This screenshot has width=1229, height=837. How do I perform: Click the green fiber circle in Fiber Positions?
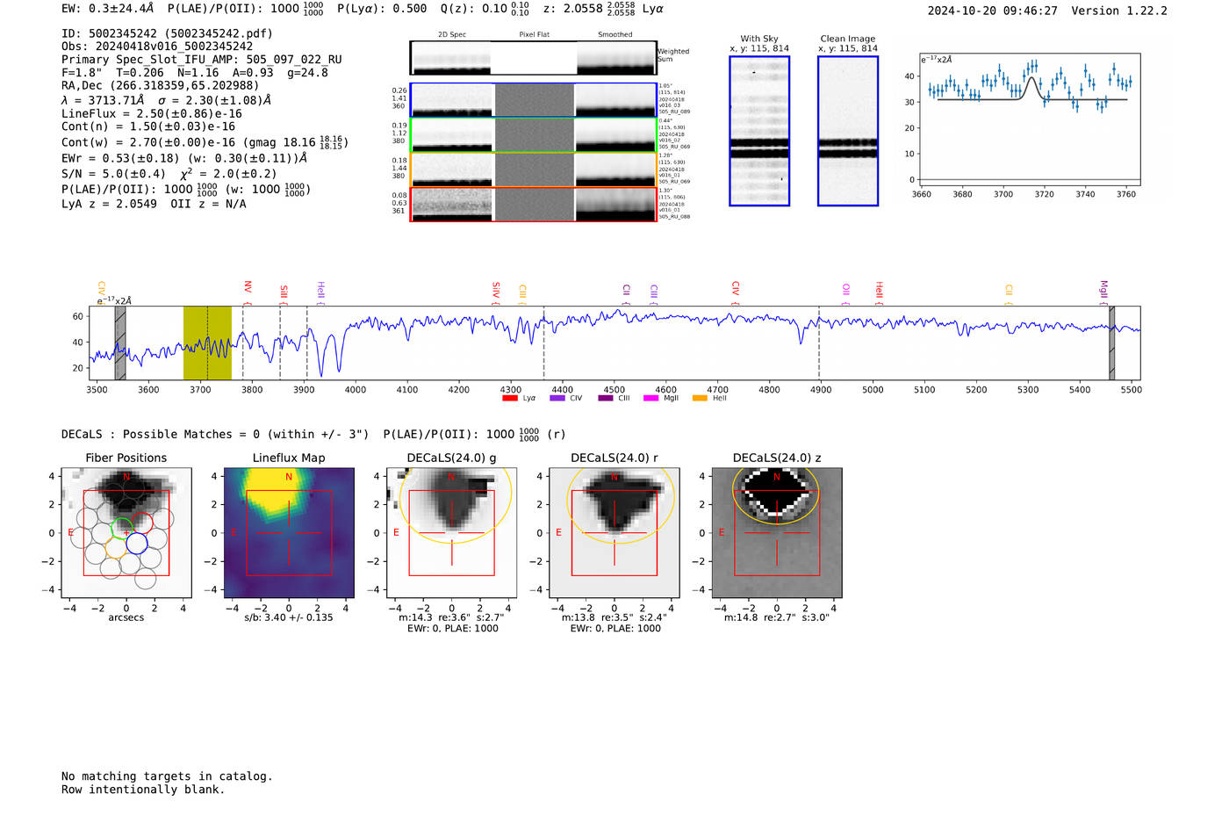(122, 530)
